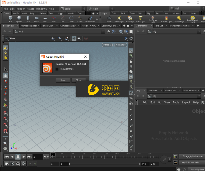Create a Spot Light
205x171 pixels.
tap(130, 19)
